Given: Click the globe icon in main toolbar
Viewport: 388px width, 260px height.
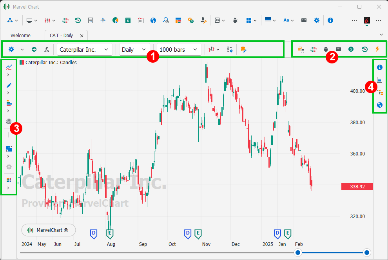Looking at the screenshot, I should tap(153, 20).
